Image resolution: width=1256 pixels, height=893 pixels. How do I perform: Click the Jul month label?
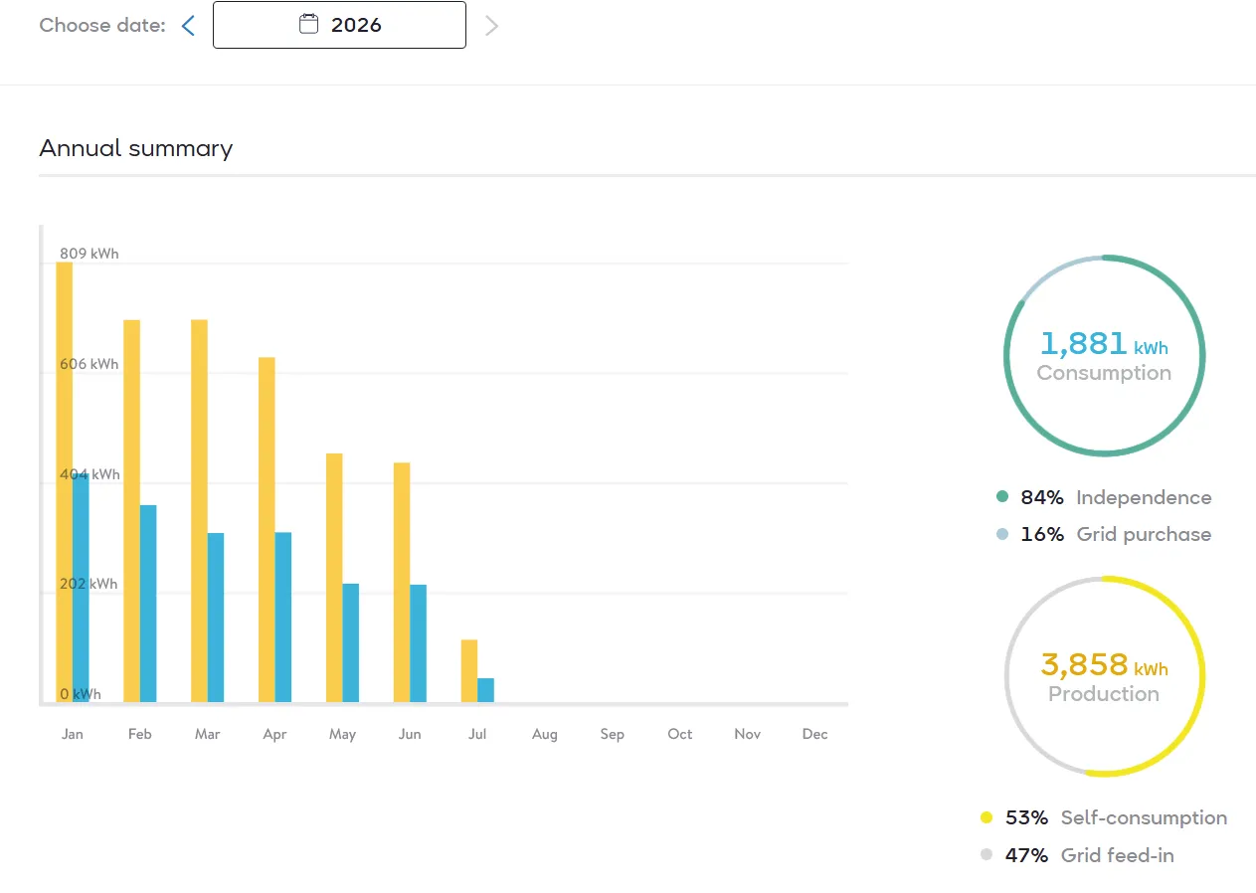477,734
